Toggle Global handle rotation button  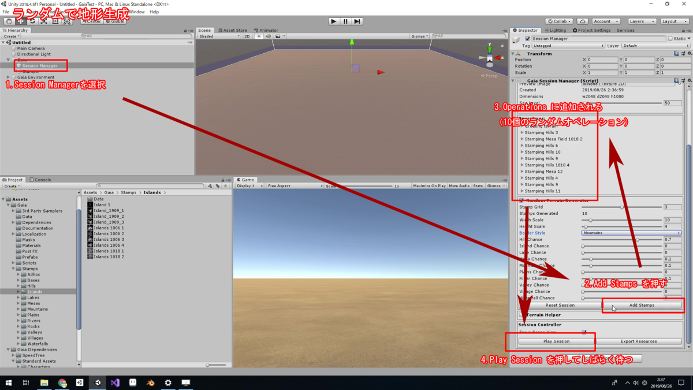click(x=115, y=21)
